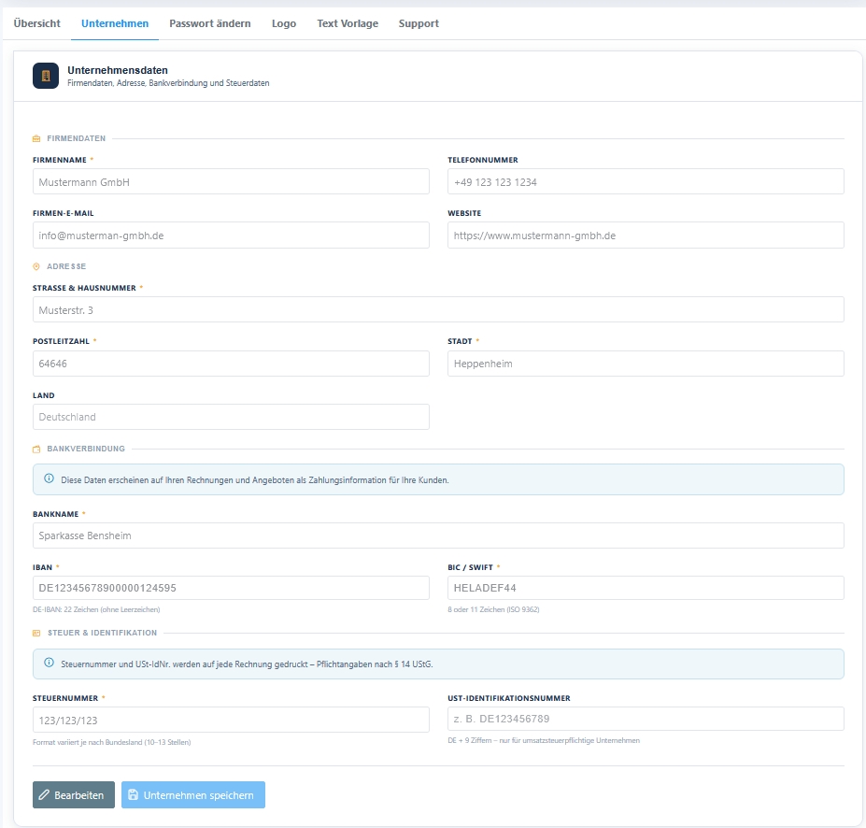Click the Bankverbindung wallet section icon
Screen dimensions: 866x828
coord(36,450)
